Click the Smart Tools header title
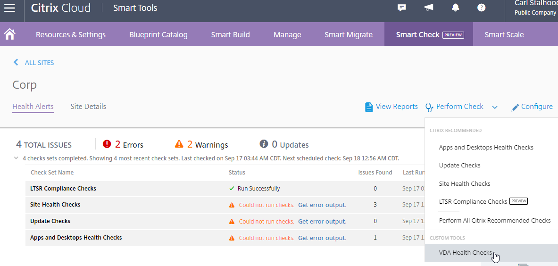This screenshot has height=266, width=558. point(135,8)
